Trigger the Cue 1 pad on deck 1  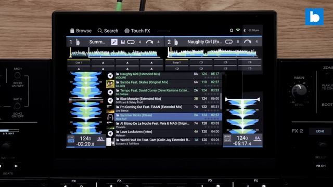(79, 62)
